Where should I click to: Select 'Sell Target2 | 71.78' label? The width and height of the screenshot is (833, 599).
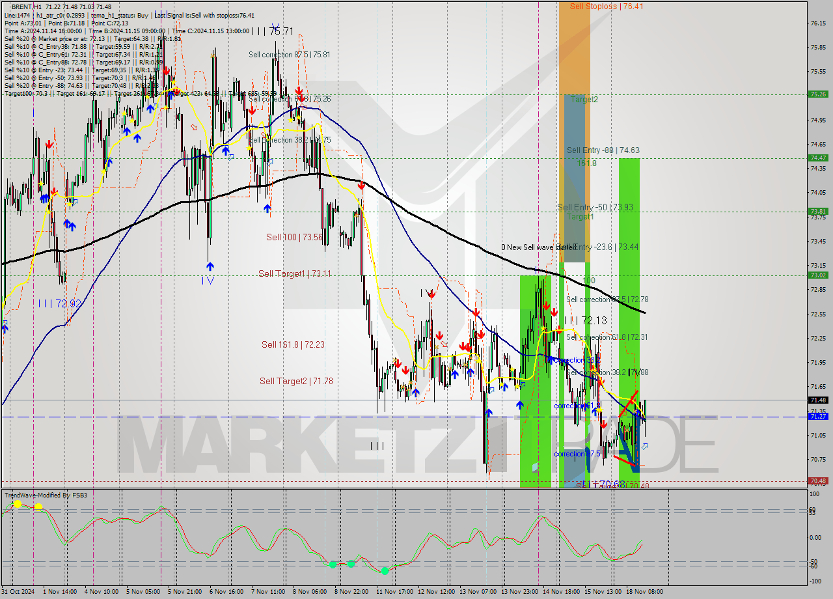point(296,381)
